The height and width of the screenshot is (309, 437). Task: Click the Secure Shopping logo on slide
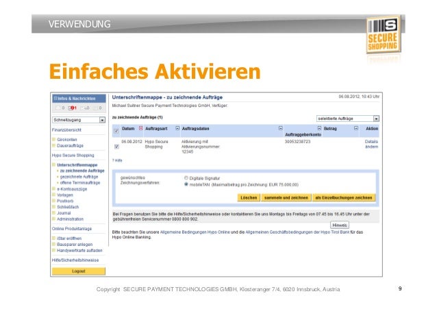[x=383, y=34]
